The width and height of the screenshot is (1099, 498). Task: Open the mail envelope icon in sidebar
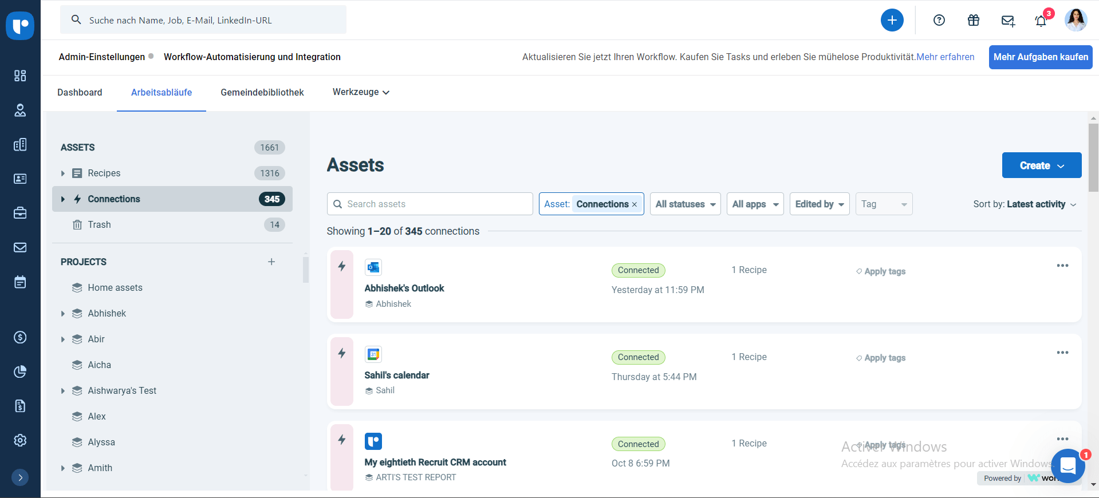[20, 247]
